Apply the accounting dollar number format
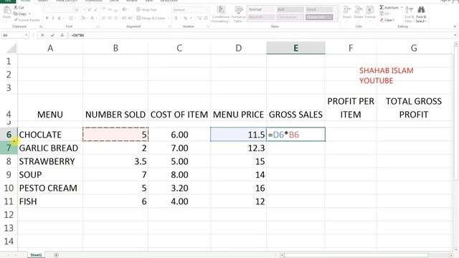459x258 pixels. [176, 18]
